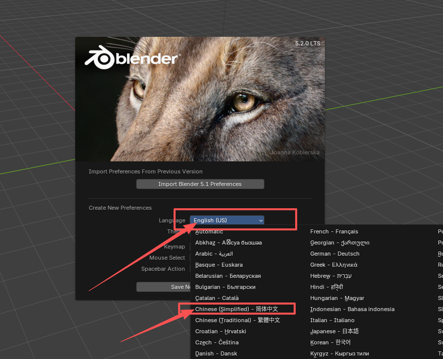
Task: Click the splash artwork image
Action: pos(200,99)
